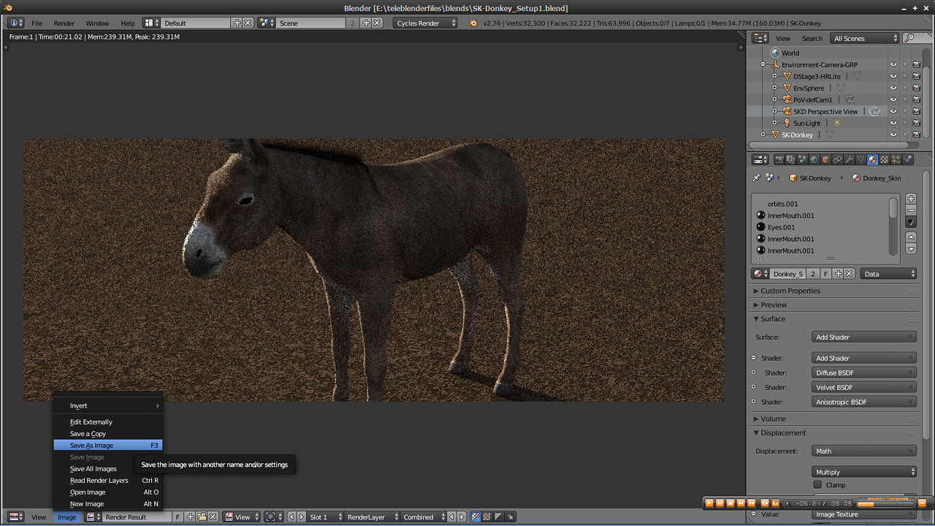Toggle visibility of SK-Donkey object
The image size is (935, 526).
click(893, 134)
